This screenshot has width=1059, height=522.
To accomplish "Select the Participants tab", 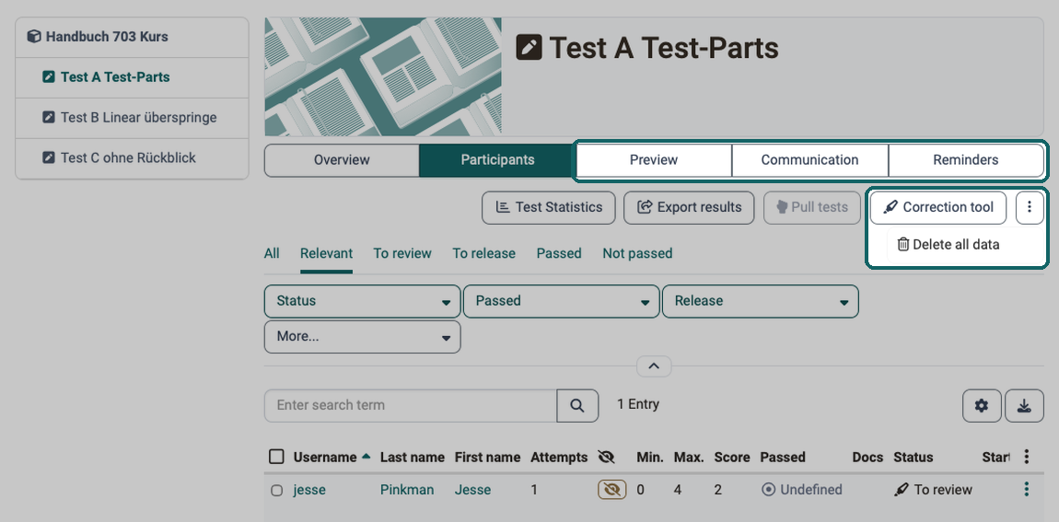I will (498, 160).
